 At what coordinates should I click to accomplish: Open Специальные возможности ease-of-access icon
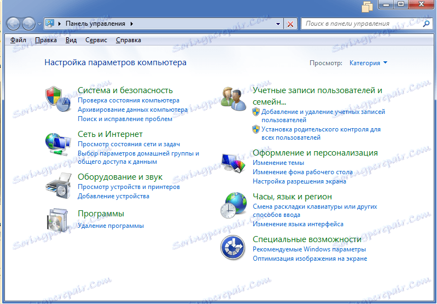click(x=232, y=248)
